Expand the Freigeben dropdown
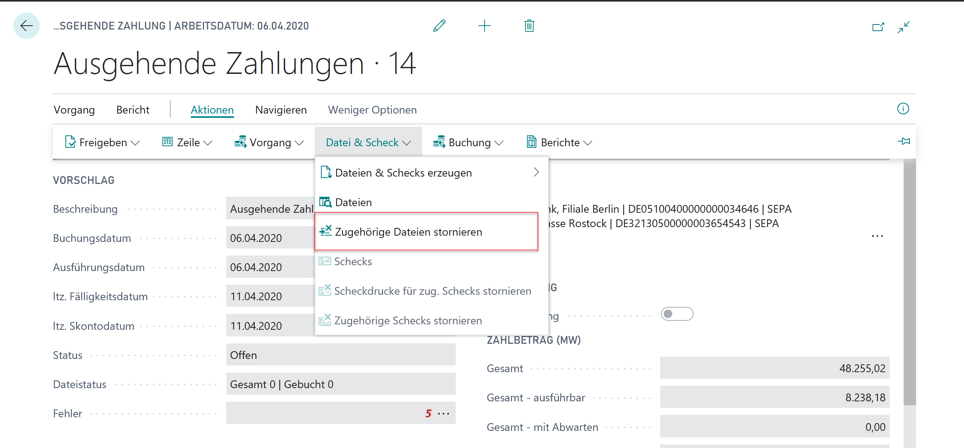The width and height of the screenshot is (964, 448). coord(102,142)
